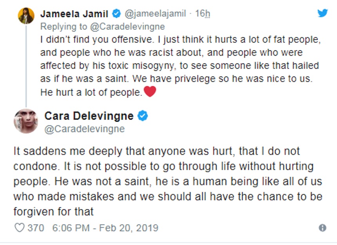Open Cara Delevingne's profile picture

pos(26,121)
